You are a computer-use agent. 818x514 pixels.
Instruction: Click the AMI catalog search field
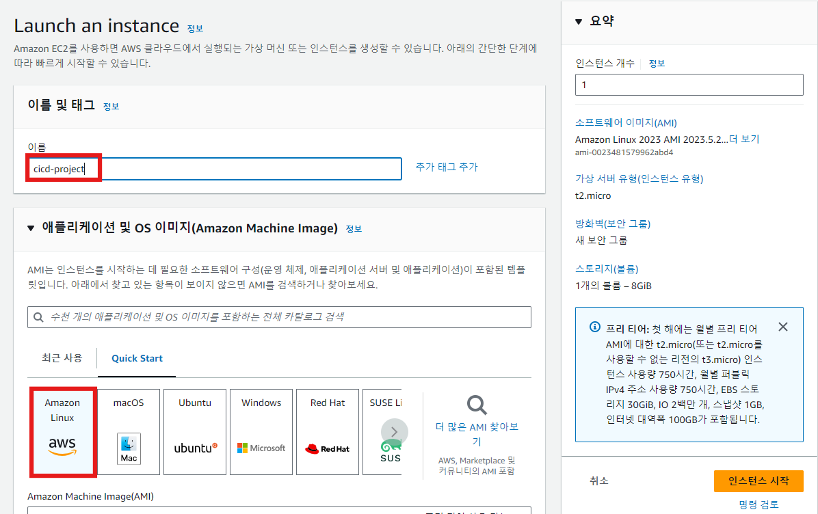279,317
